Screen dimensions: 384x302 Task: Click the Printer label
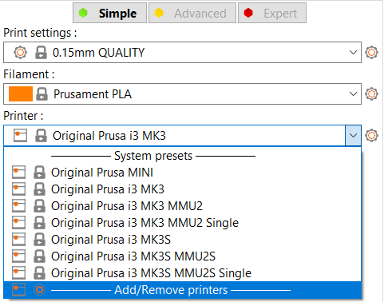coord(23,116)
